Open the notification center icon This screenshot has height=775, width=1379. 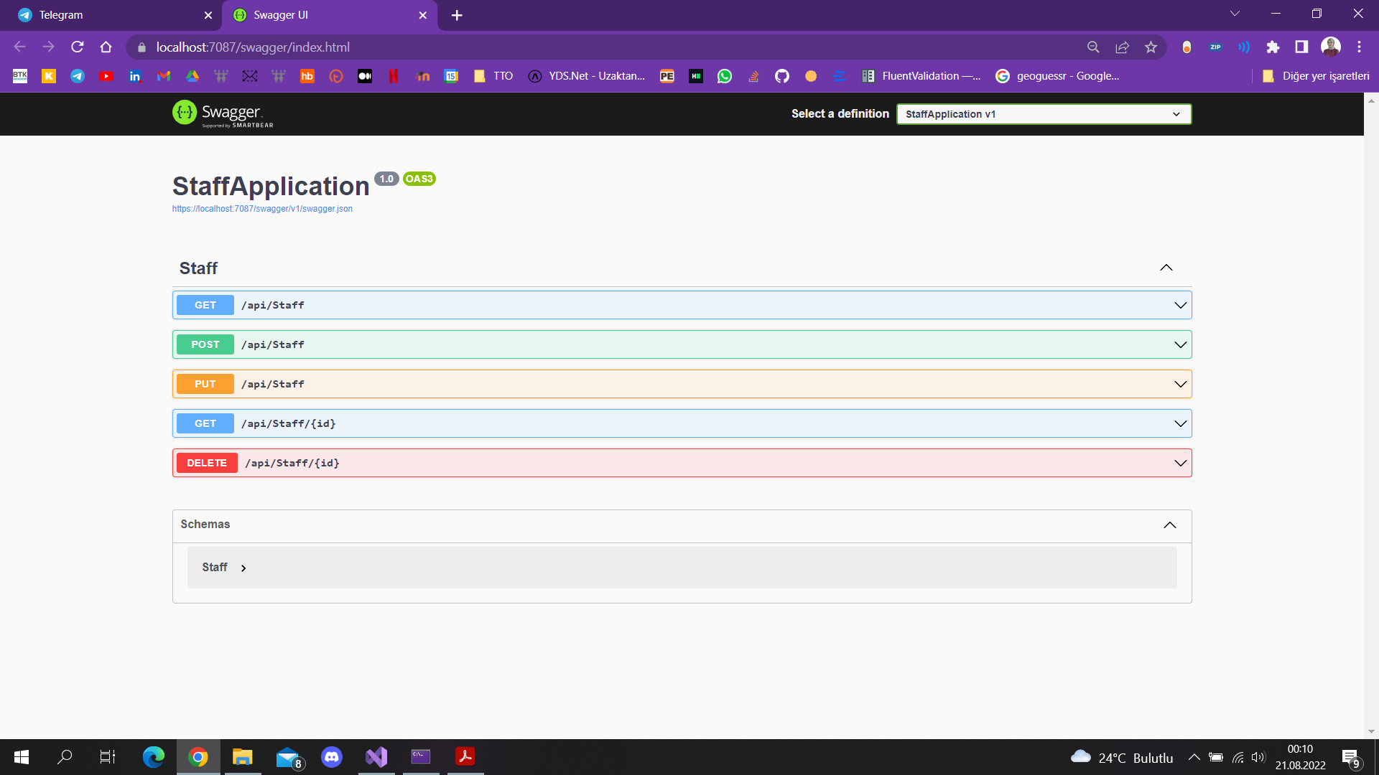(1350, 757)
